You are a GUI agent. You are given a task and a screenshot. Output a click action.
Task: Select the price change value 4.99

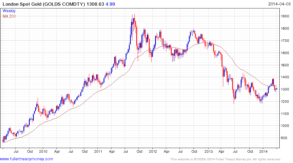click(x=110, y=4)
